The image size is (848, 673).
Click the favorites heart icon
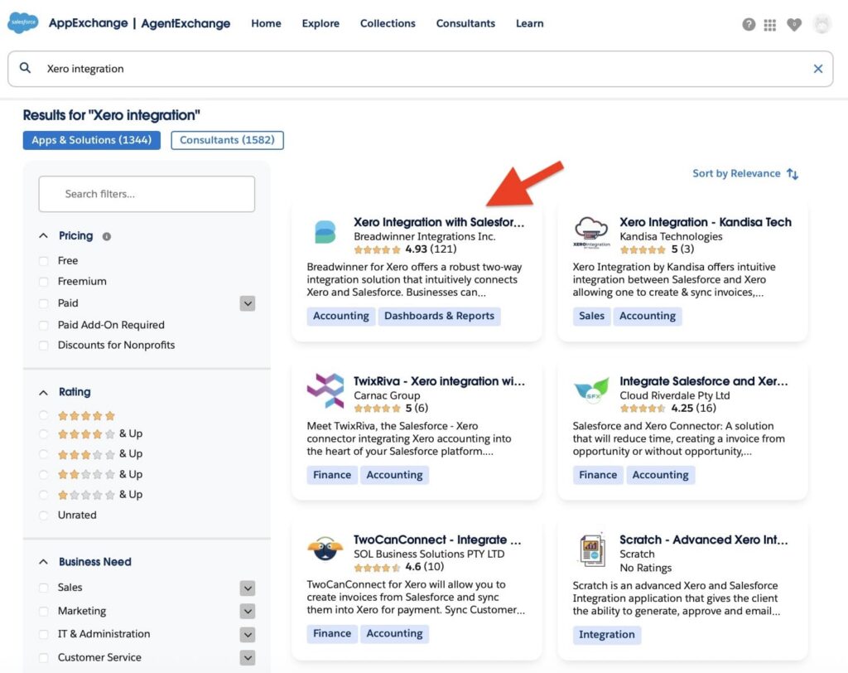tap(794, 25)
